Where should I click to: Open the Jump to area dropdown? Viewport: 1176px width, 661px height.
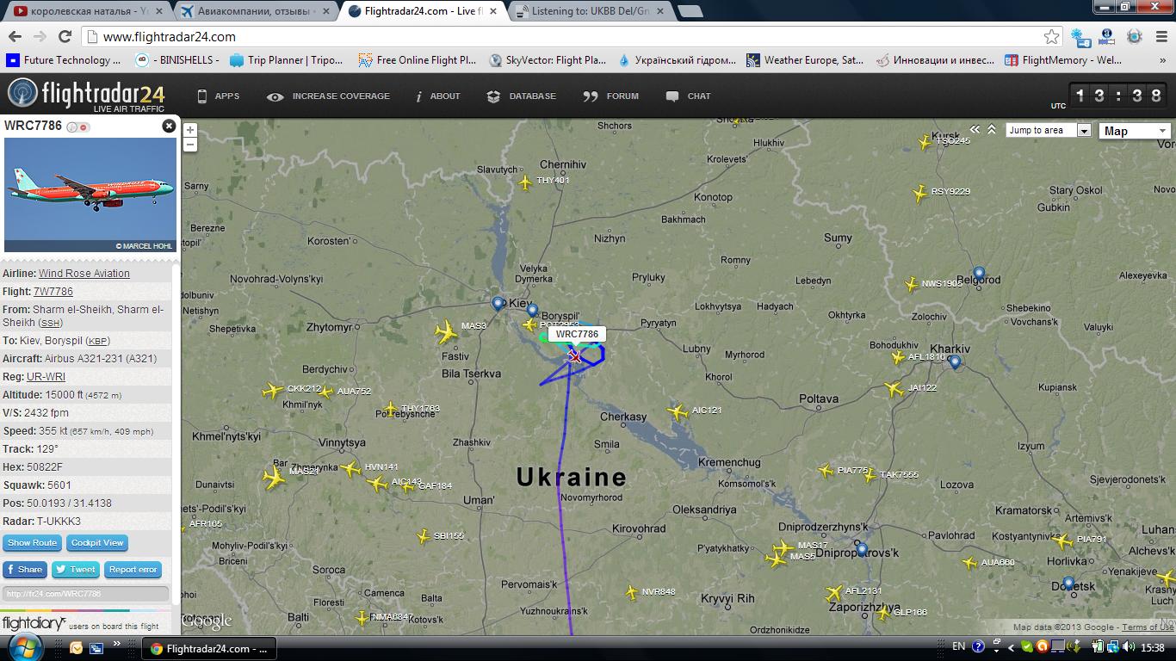click(x=1049, y=131)
